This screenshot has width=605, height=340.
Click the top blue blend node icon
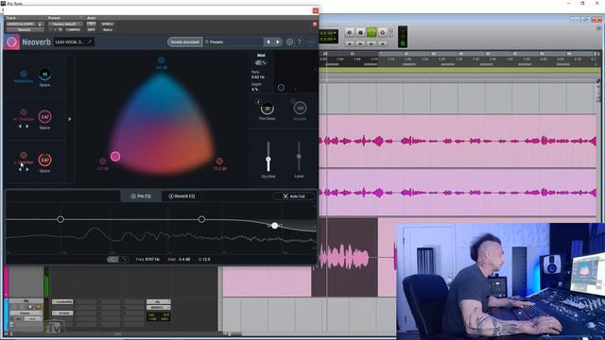point(162,60)
